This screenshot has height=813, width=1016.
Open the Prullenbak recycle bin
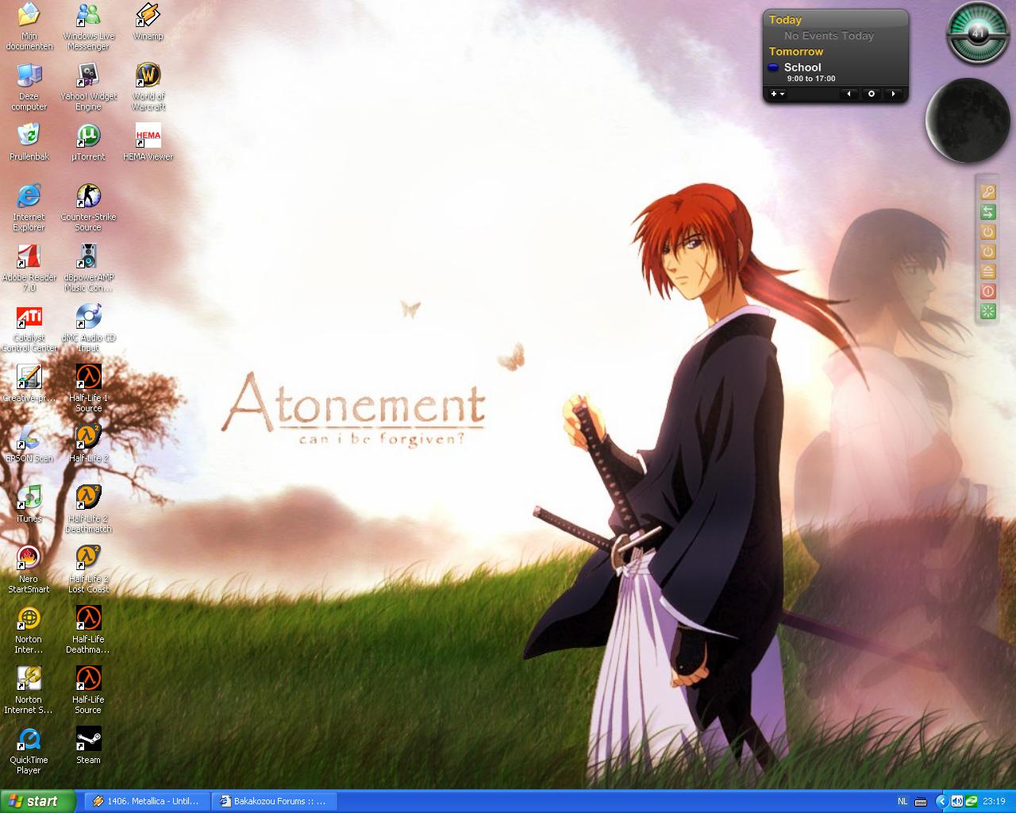pos(29,143)
